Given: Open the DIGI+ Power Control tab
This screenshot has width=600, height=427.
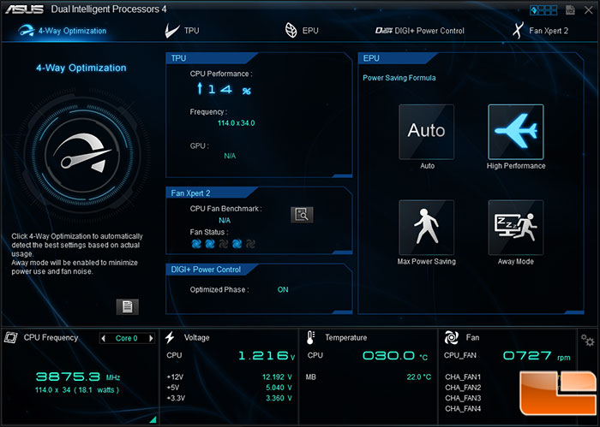Looking at the screenshot, I should point(420,31).
